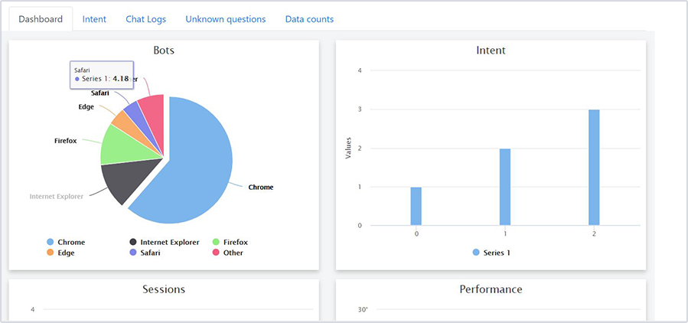Open the Dashboard tab
688x323 pixels.
point(41,19)
